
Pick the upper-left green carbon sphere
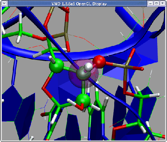[x=57, y=66]
